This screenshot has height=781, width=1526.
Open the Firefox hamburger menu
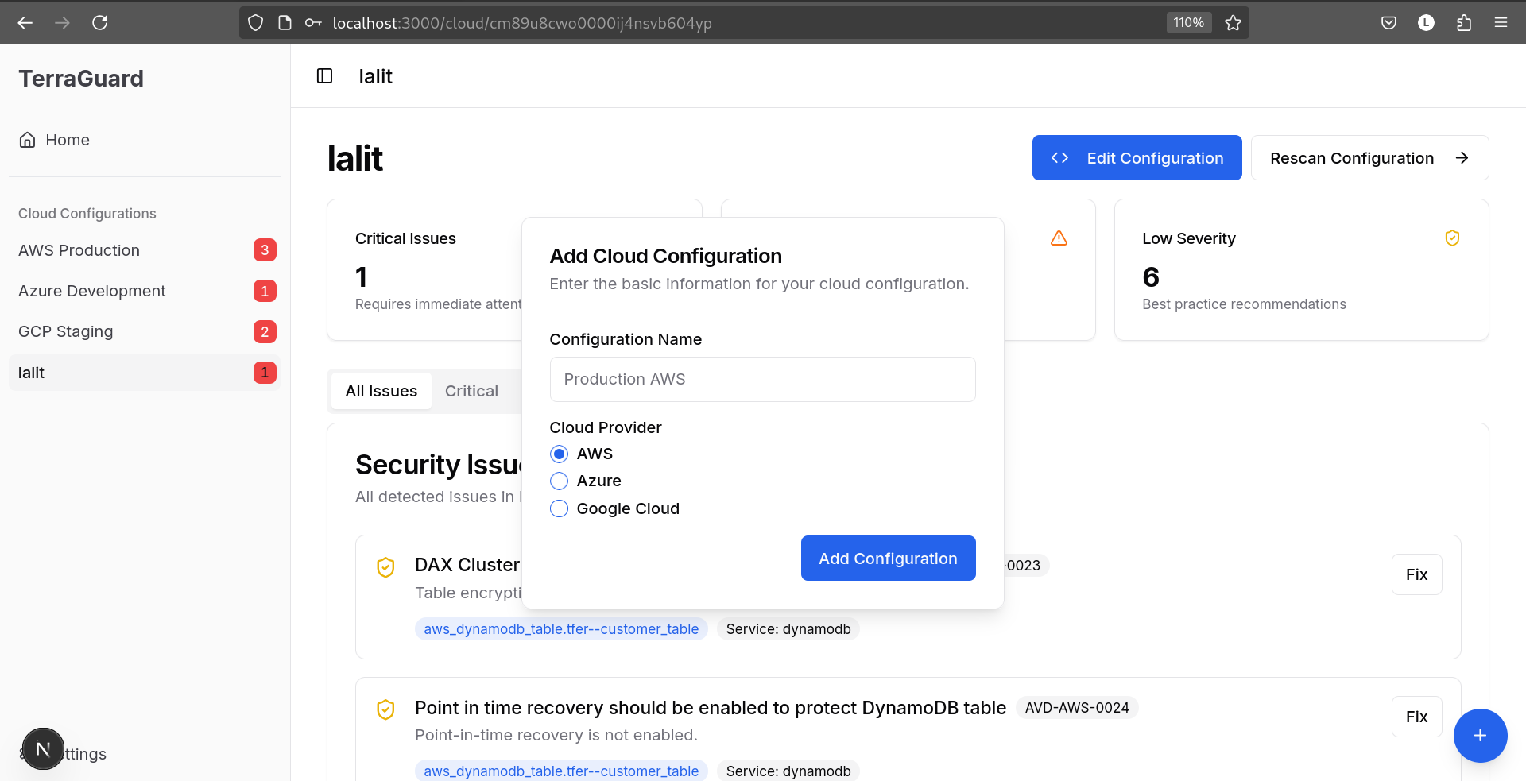[1501, 22]
